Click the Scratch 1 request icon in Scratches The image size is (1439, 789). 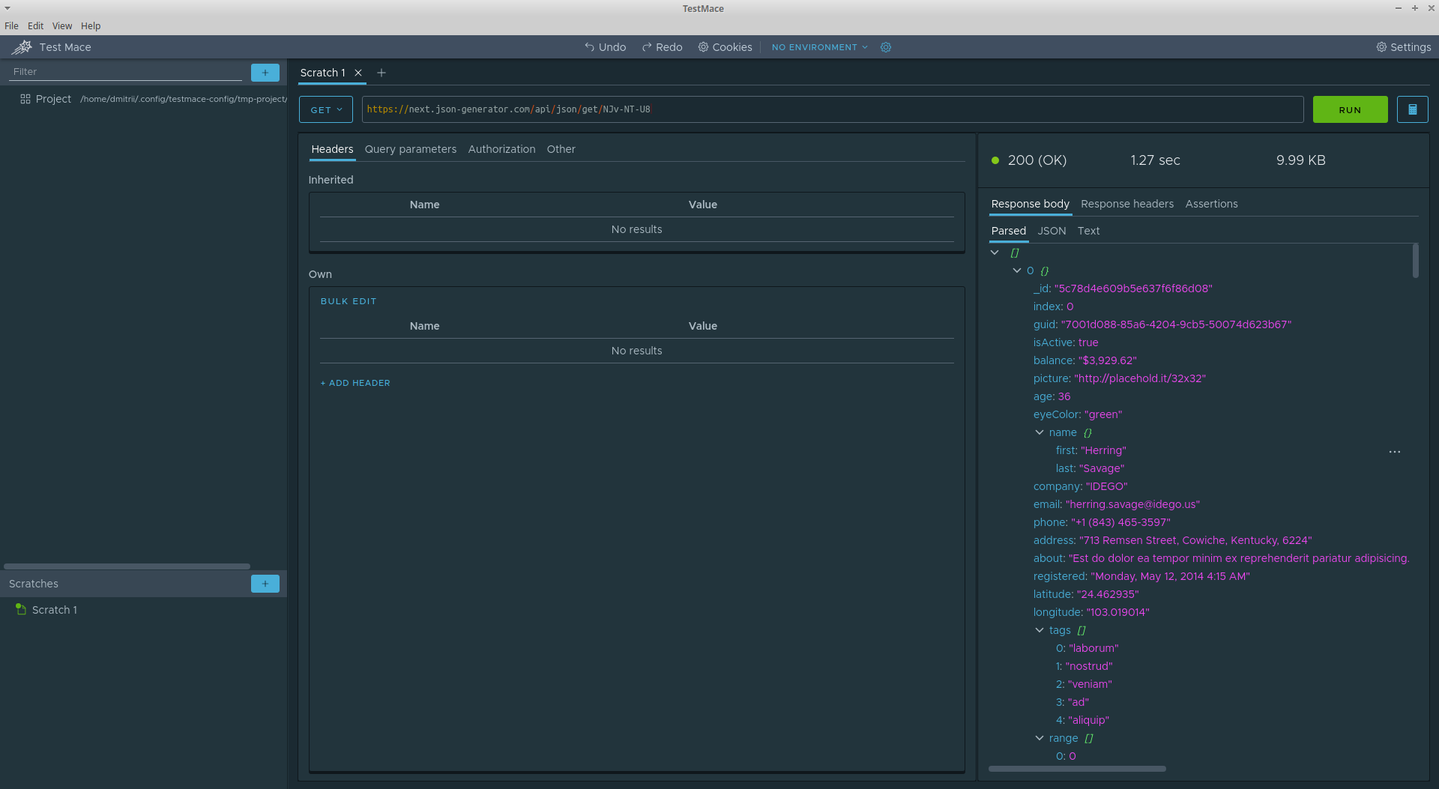coord(21,610)
